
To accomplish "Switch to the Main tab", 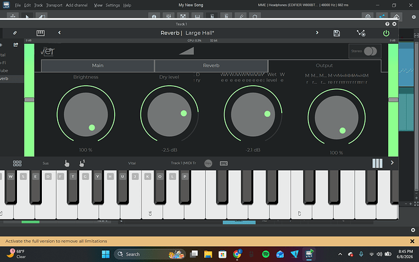I will click(x=98, y=66).
